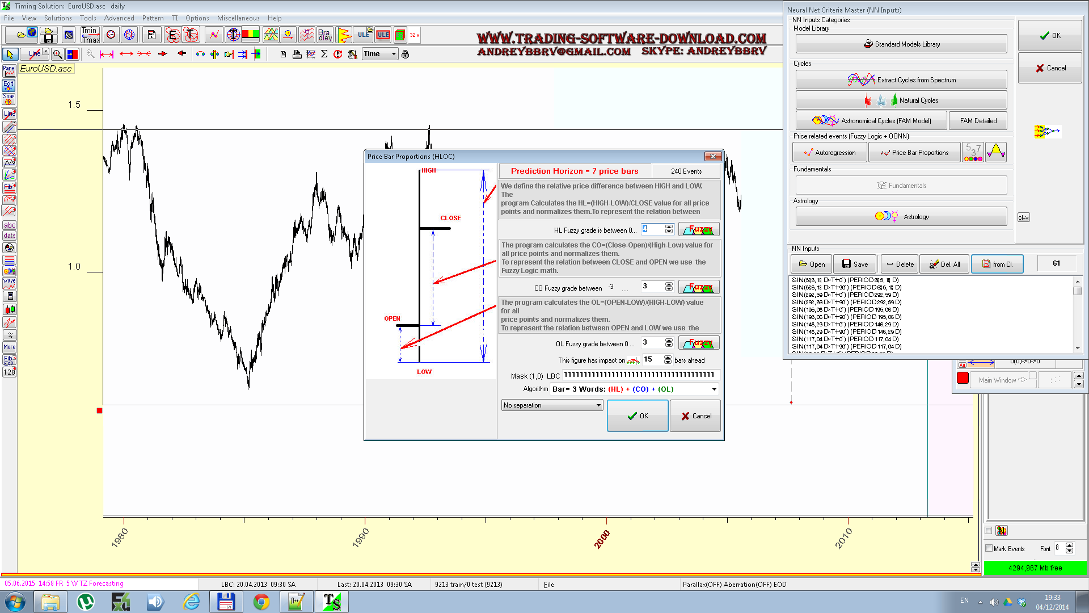The width and height of the screenshot is (1089, 613).
Task: Enable the Mark Events checkbox
Action: click(989, 548)
